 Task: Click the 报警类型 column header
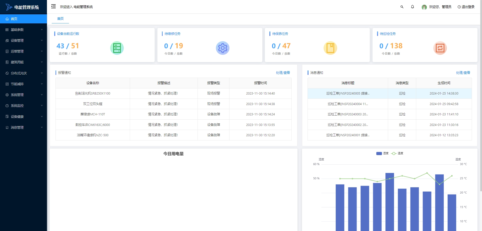213,83
